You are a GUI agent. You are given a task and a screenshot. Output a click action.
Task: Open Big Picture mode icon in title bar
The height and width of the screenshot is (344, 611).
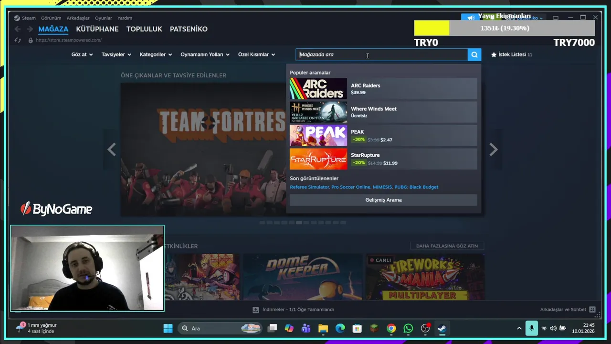tap(556, 18)
